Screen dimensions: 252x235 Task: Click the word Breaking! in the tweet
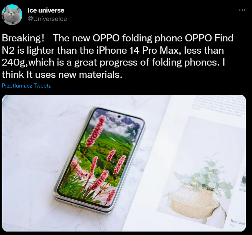(23, 38)
